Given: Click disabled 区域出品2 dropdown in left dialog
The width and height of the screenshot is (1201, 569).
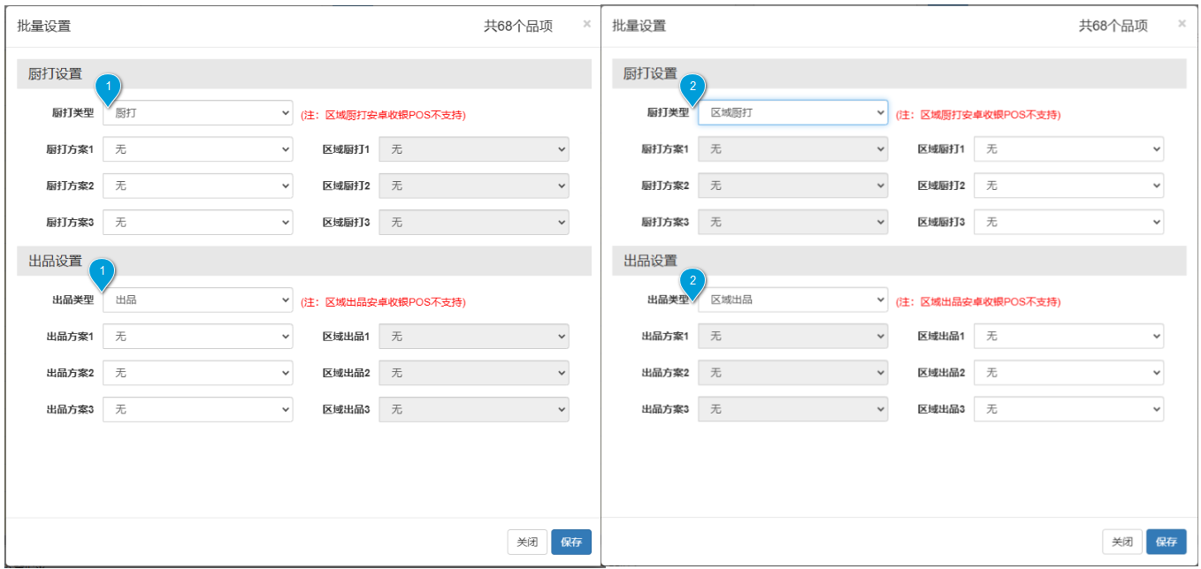Looking at the screenshot, I should tap(474, 373).
